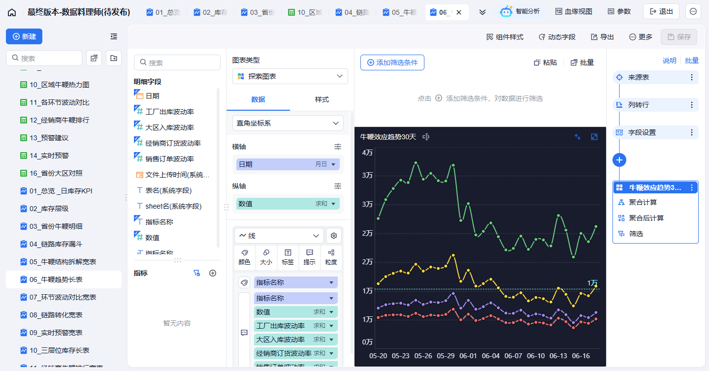Switch to the 05_牛鞭 tab
Image resolution: width=709 pixels, height=371 pixels.
pos(399,12)
